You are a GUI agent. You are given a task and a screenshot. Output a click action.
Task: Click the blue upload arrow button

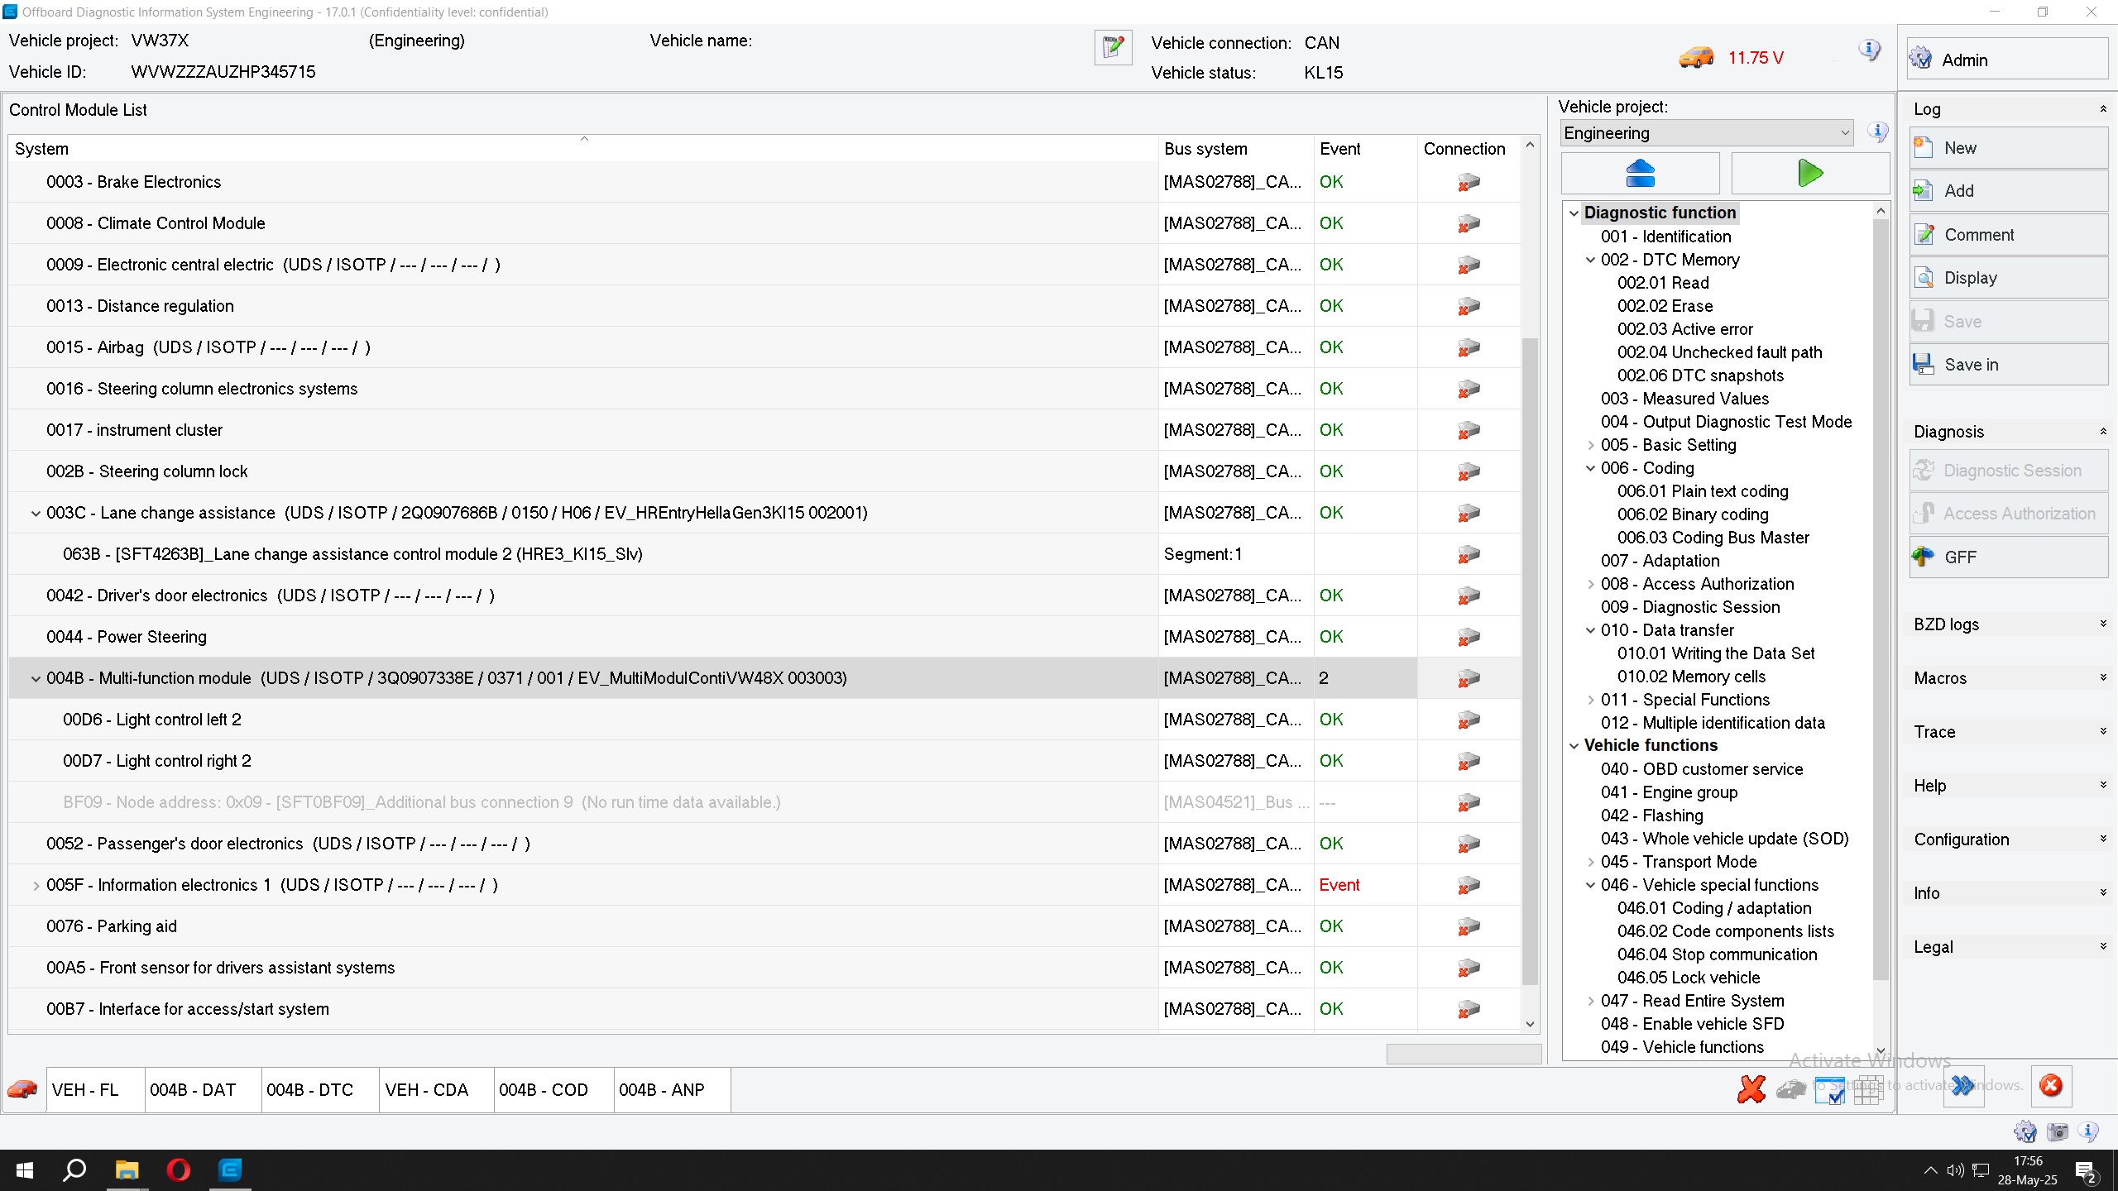(1640, 174)
